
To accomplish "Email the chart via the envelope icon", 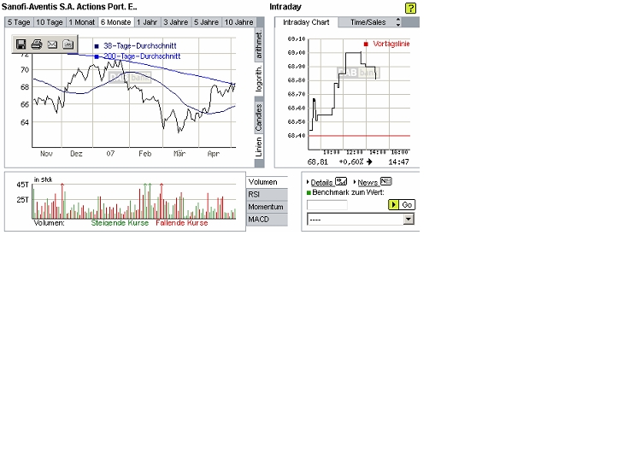I will 52,44.
